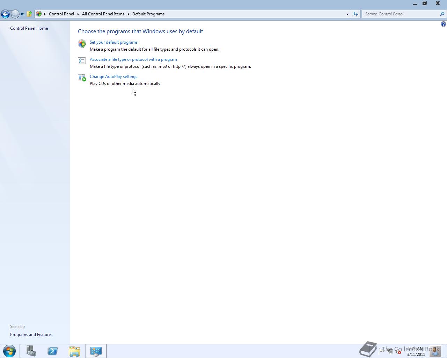Minimize the Control Panel window
This screenshot has width=447, height=358.
click(415, 4)
